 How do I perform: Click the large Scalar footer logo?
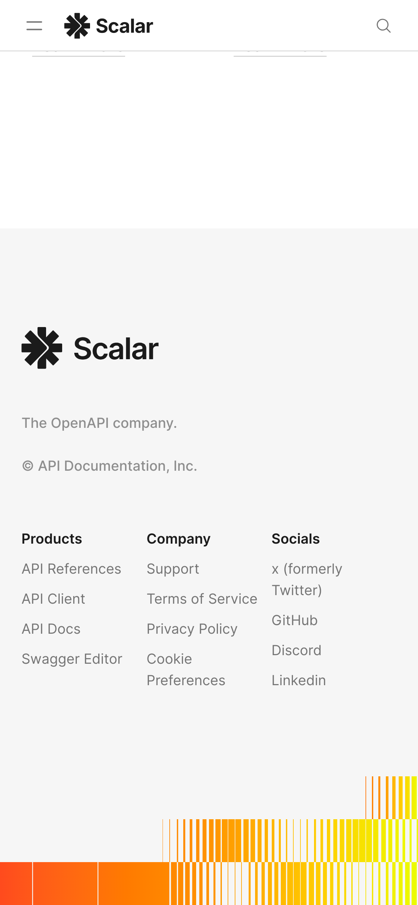click(x=90, y=348)
